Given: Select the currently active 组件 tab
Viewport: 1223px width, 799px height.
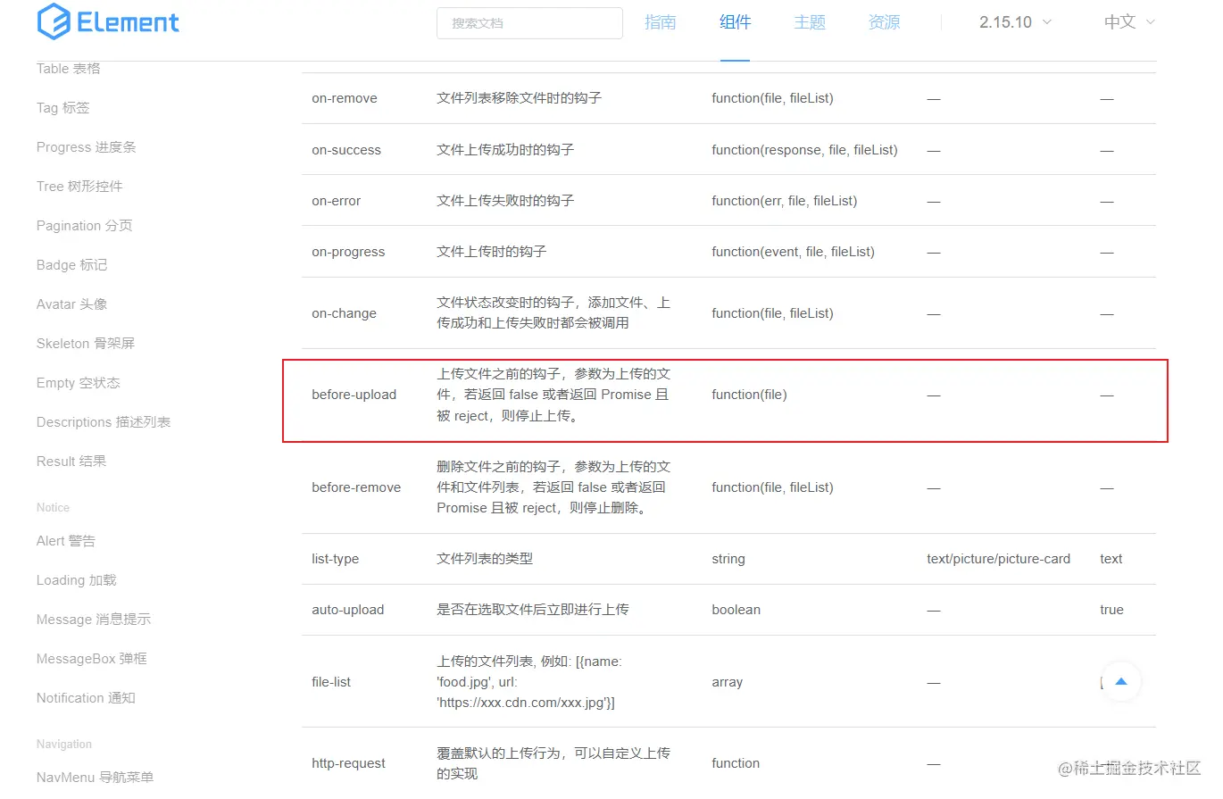Looking at the screenshot, I should point(735,22).
